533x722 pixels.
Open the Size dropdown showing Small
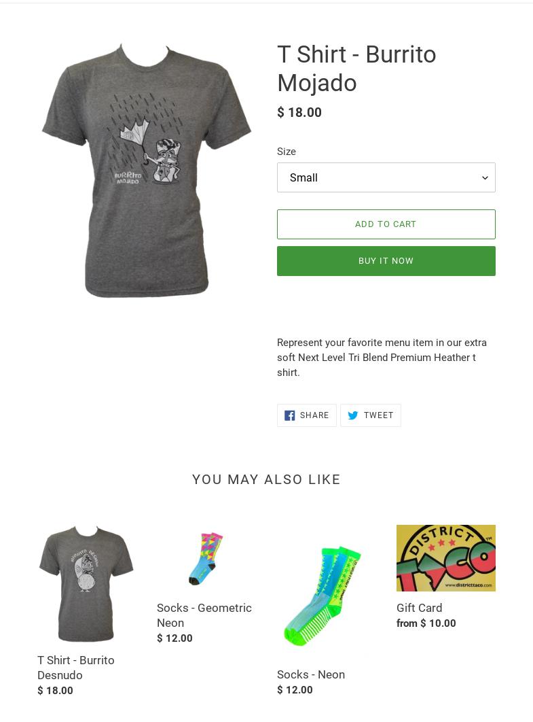386,177
